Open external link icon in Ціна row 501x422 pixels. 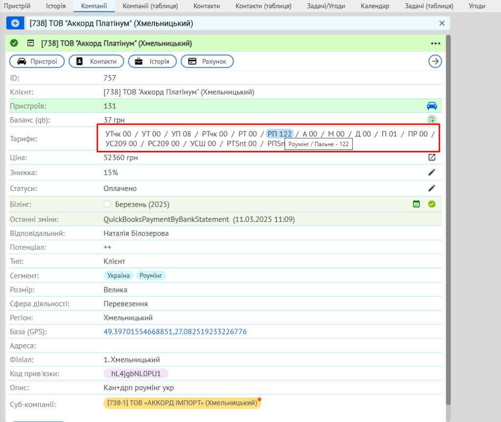(x=432, y=157)
